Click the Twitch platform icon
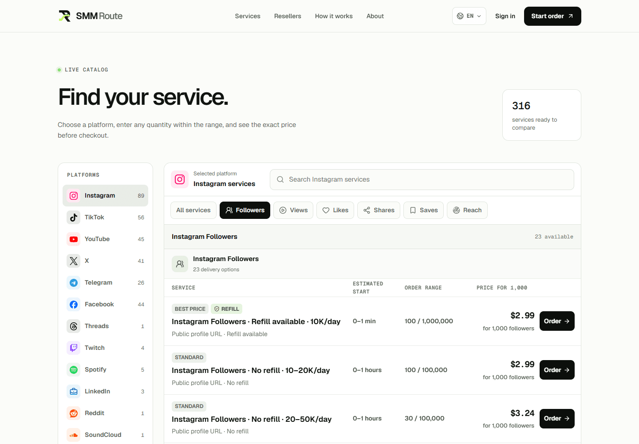 74,348
